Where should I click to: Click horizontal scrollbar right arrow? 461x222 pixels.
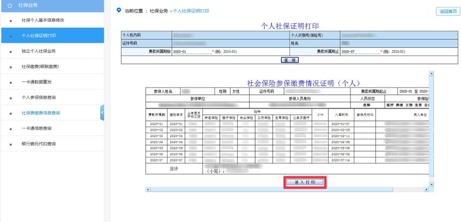pyautogui.click(x=426, y=190)
